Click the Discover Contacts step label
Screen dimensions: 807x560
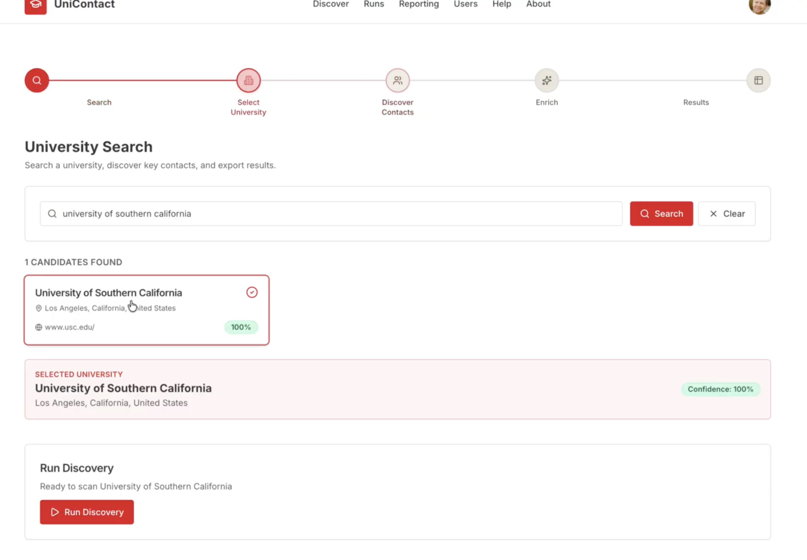[398, 107]
